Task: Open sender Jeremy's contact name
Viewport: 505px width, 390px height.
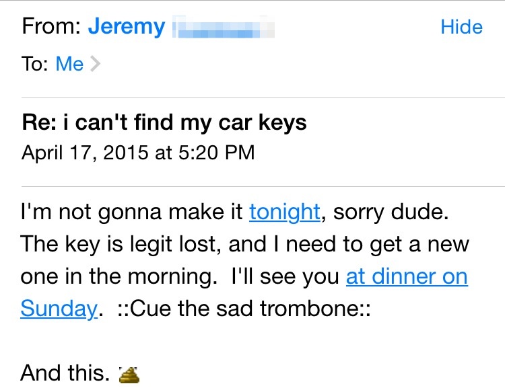Action: [127, 27]
